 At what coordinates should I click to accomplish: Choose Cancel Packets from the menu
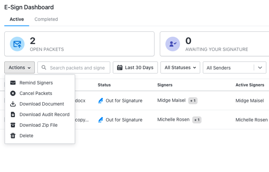tap(40, 93)
